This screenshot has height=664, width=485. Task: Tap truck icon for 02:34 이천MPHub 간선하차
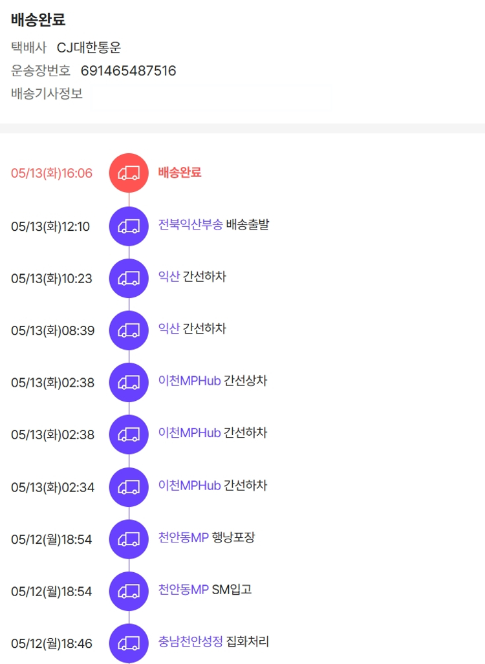tap(129, 486)
